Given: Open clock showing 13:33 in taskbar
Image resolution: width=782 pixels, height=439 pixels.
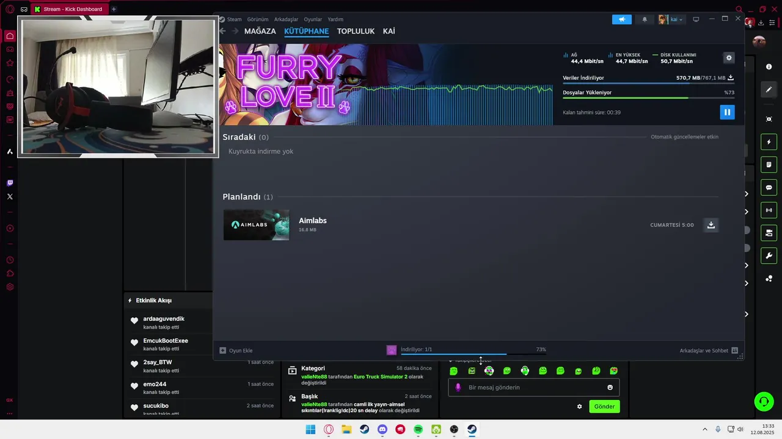Looking at the screenshot, I should (x=764, y=429).
